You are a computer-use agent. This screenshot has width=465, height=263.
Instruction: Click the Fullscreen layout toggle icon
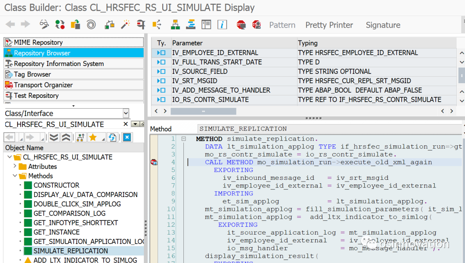coord(206,24)
